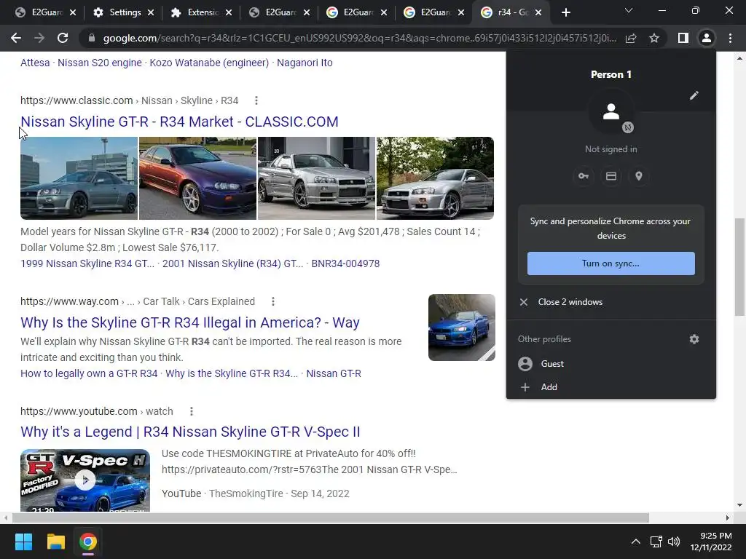Viewport: 746px width, 559px height.
Task: Open Chrome's three-dot menu
Action: 730,38
